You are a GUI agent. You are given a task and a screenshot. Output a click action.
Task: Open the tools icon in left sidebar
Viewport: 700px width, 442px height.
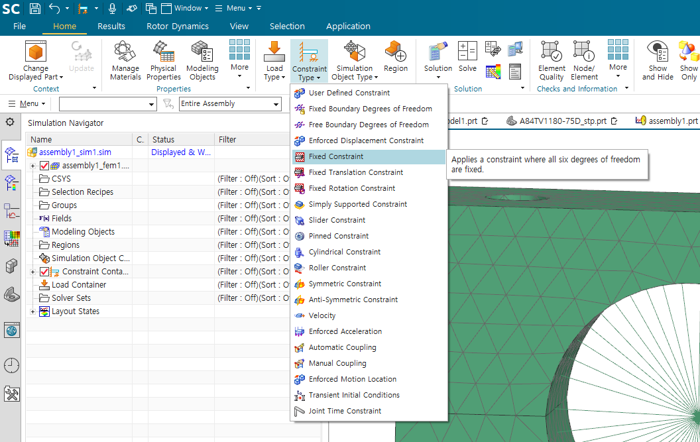[11, 394]
